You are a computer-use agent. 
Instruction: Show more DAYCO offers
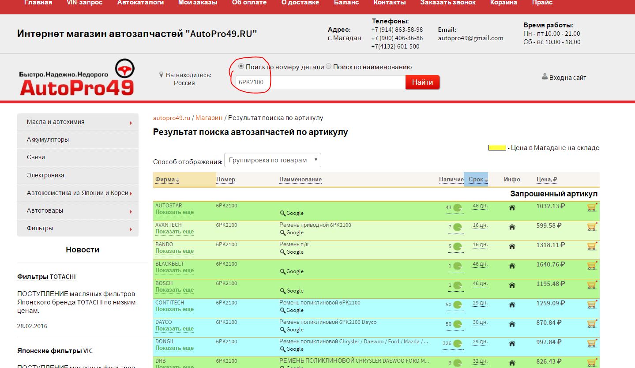coord(174,329)
